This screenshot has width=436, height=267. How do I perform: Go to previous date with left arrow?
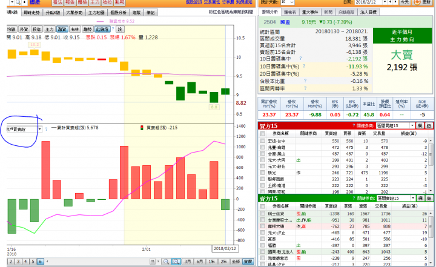point(390,2)
